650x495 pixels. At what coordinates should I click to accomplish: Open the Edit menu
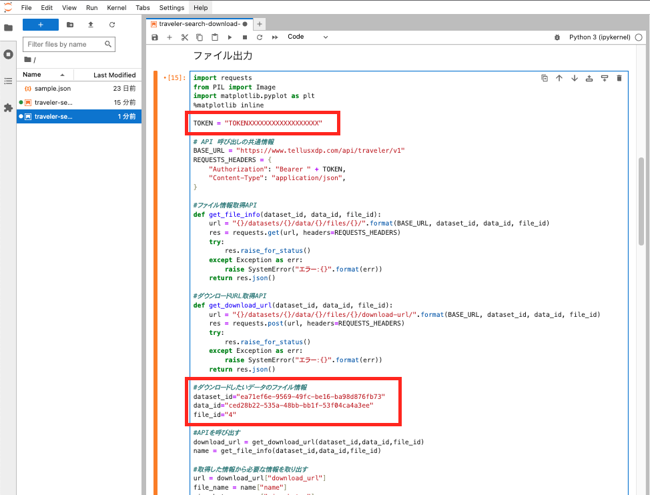(x=47, y=7)
